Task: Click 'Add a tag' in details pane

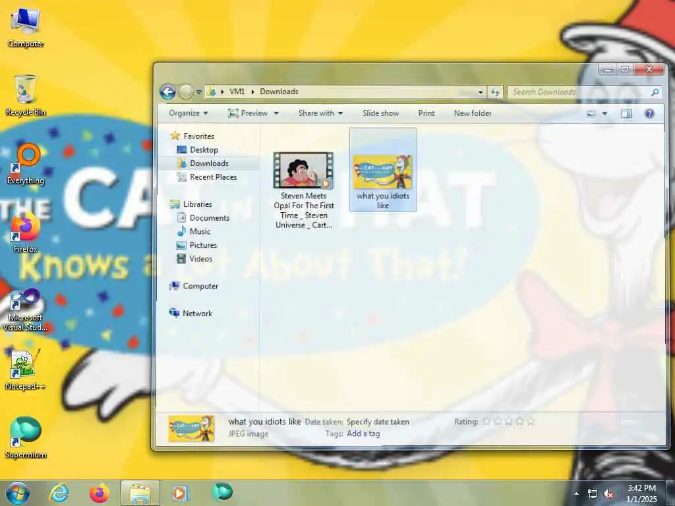Action: [x=363, y=434]
